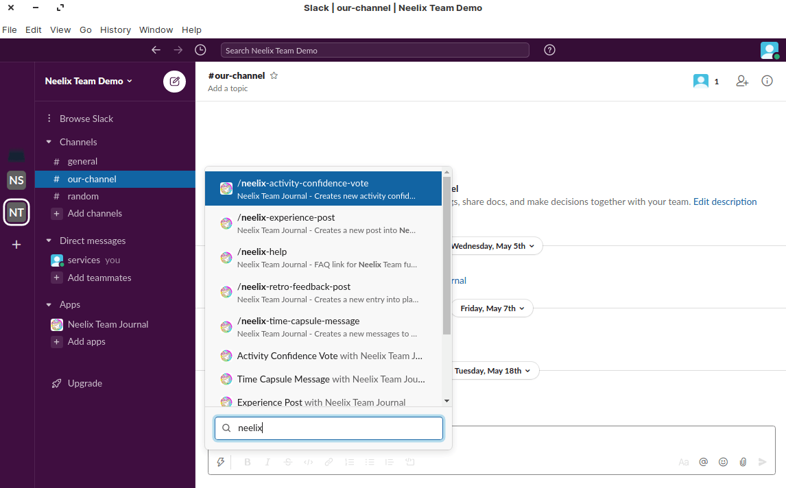Add a new workspace plus icon

pos(16,245)
